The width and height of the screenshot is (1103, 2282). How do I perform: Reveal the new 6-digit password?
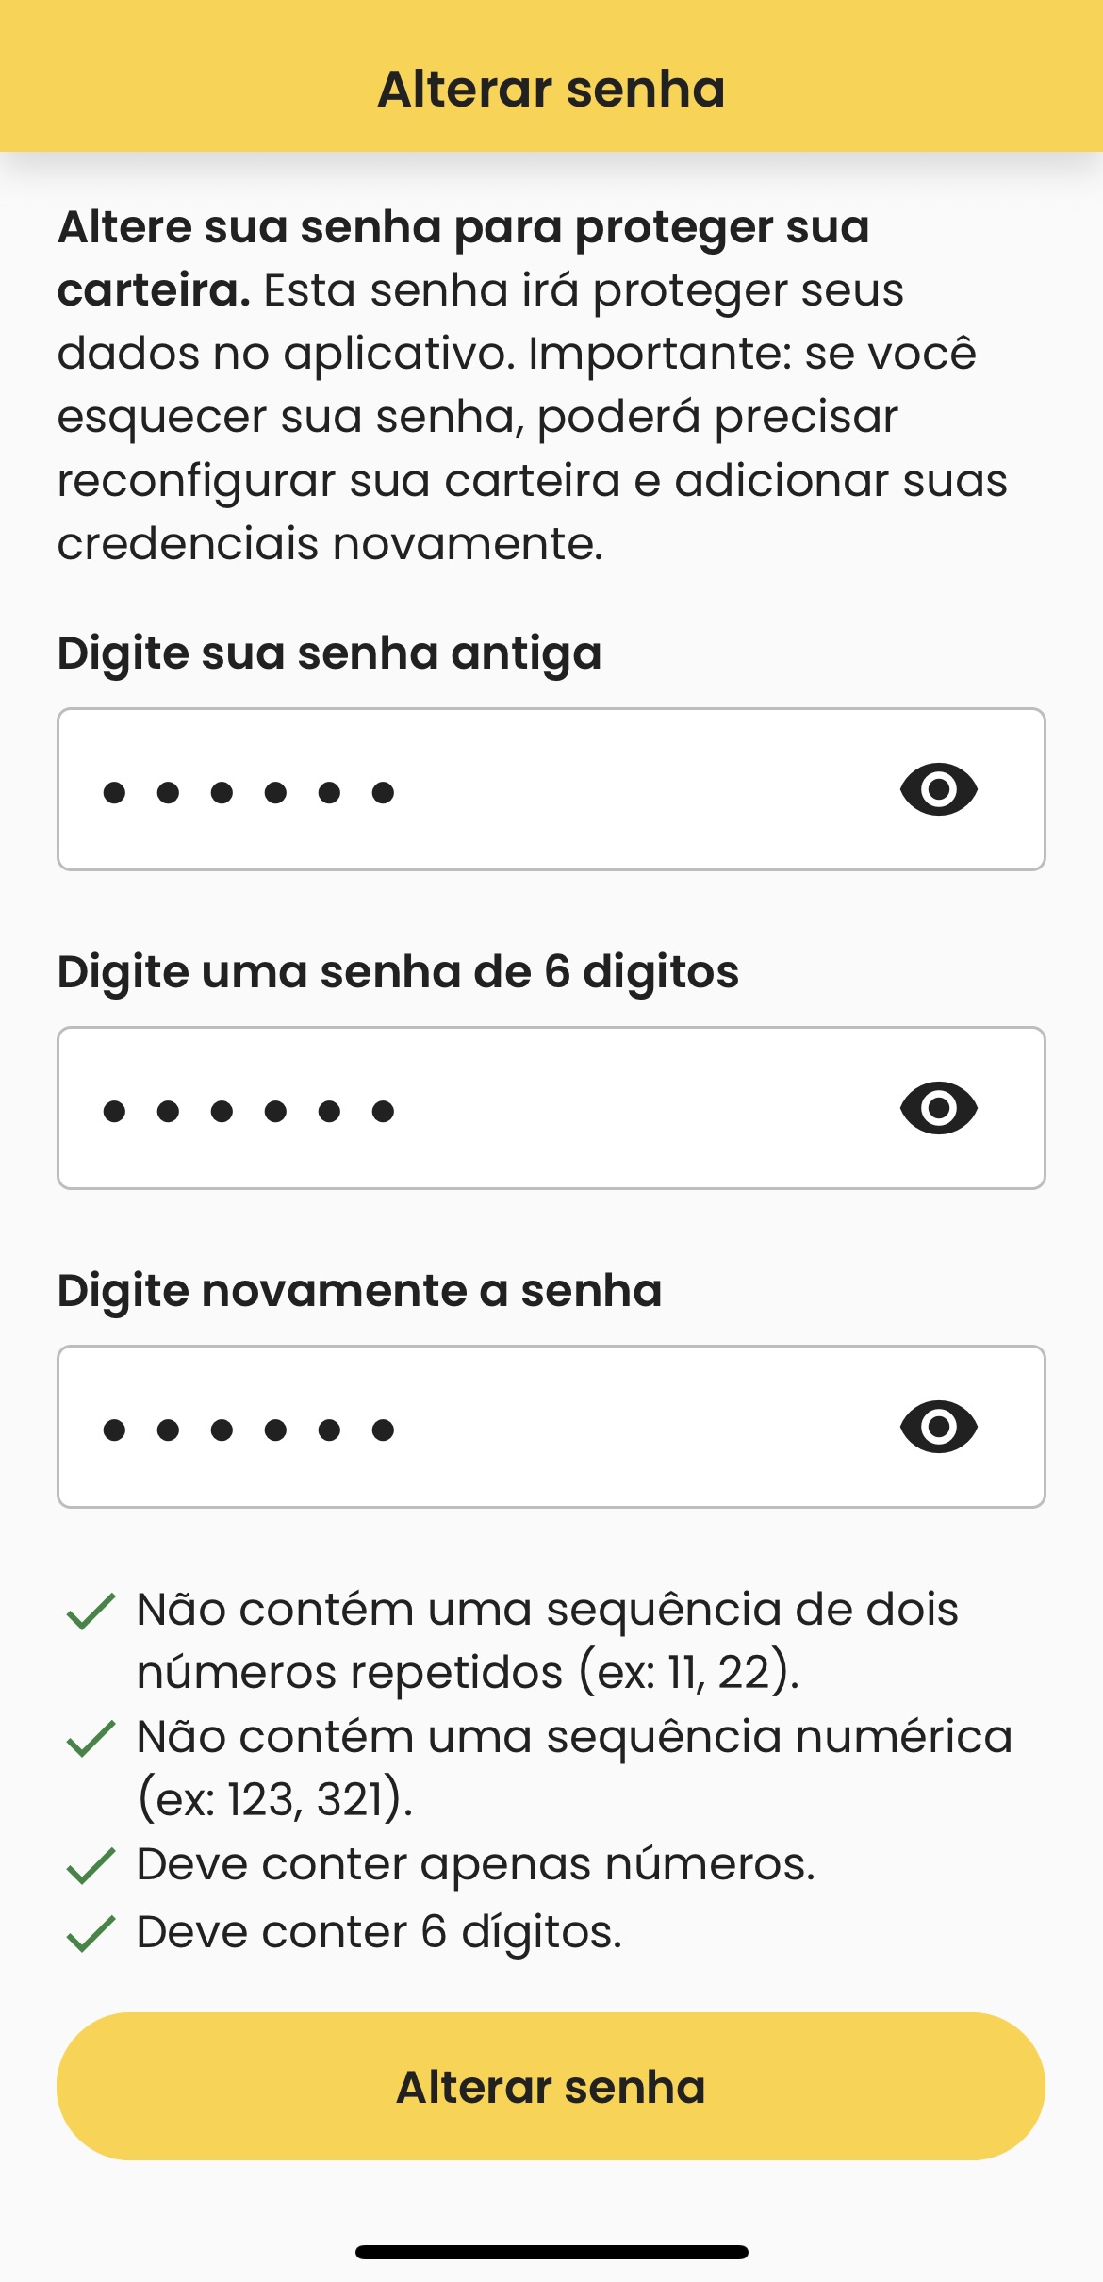(938, 1108)
